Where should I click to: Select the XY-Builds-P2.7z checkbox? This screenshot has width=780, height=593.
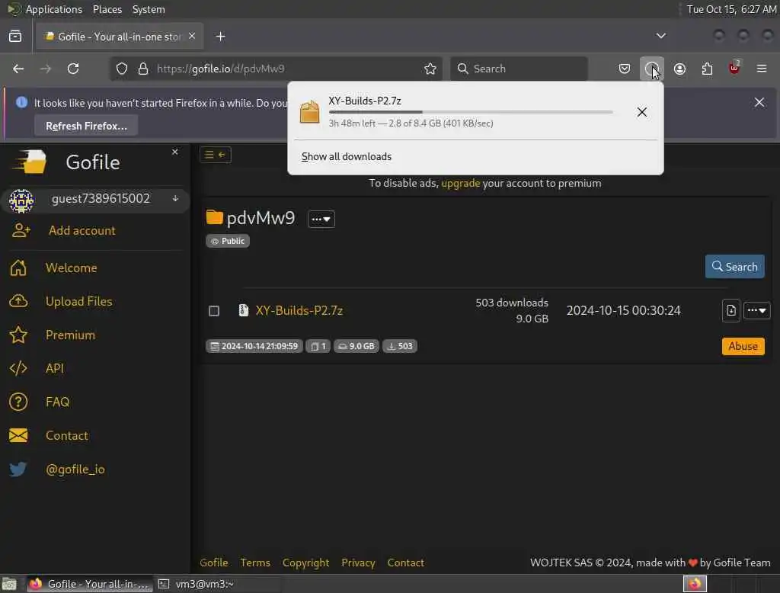[x=214, y=311]
